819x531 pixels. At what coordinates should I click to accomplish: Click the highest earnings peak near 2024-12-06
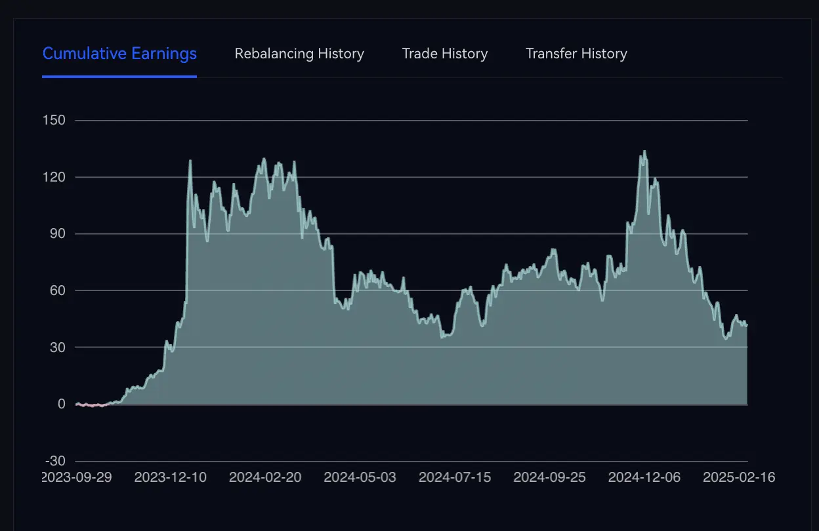tap(644, 151)
